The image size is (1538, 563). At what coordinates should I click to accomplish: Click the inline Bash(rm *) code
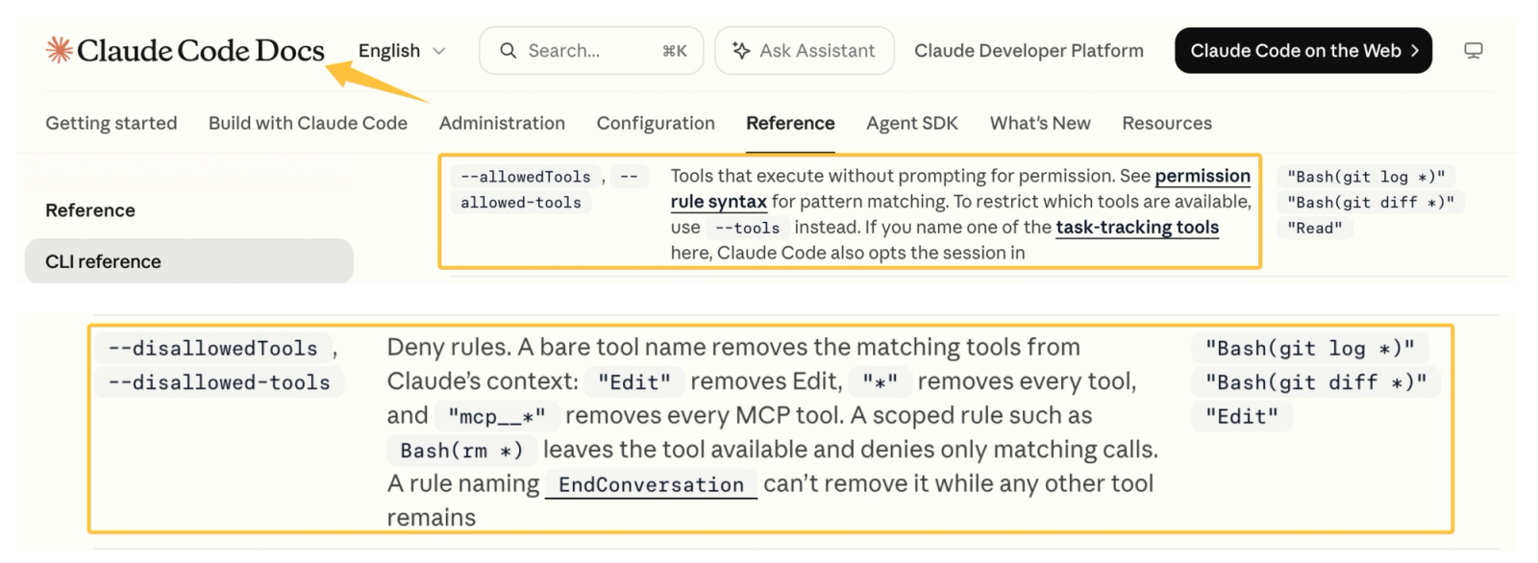tap(461, 451)
